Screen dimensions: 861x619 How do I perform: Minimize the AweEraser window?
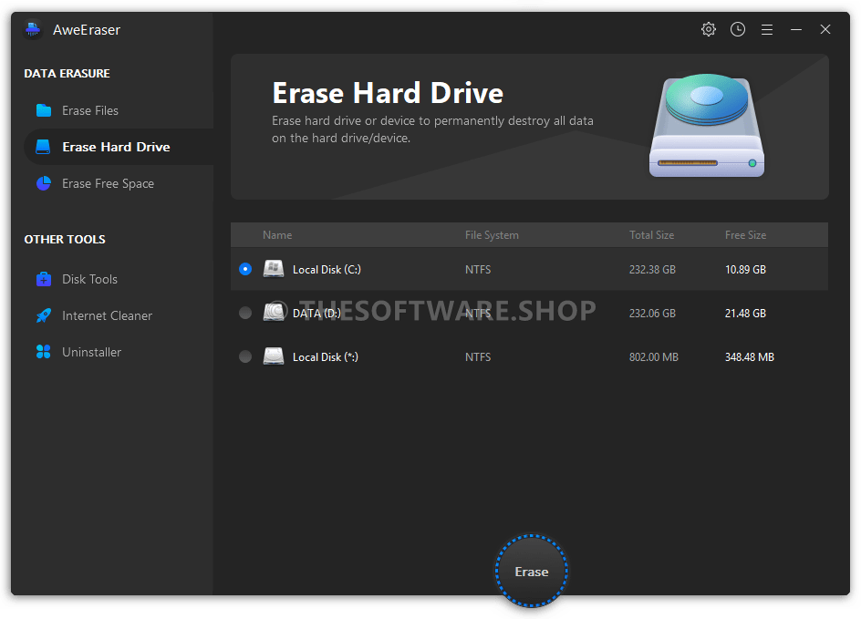795,30
